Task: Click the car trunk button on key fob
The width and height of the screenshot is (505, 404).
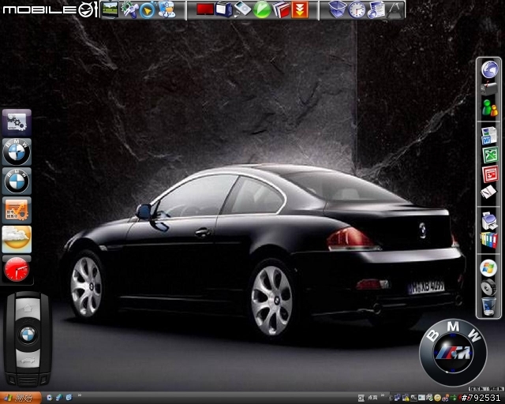Action: tap(28, 361)
